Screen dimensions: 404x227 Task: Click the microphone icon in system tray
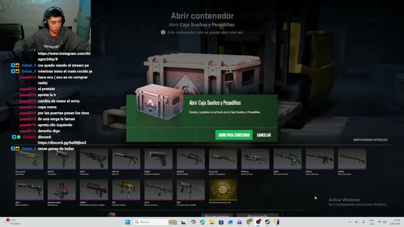pos(364,222)
